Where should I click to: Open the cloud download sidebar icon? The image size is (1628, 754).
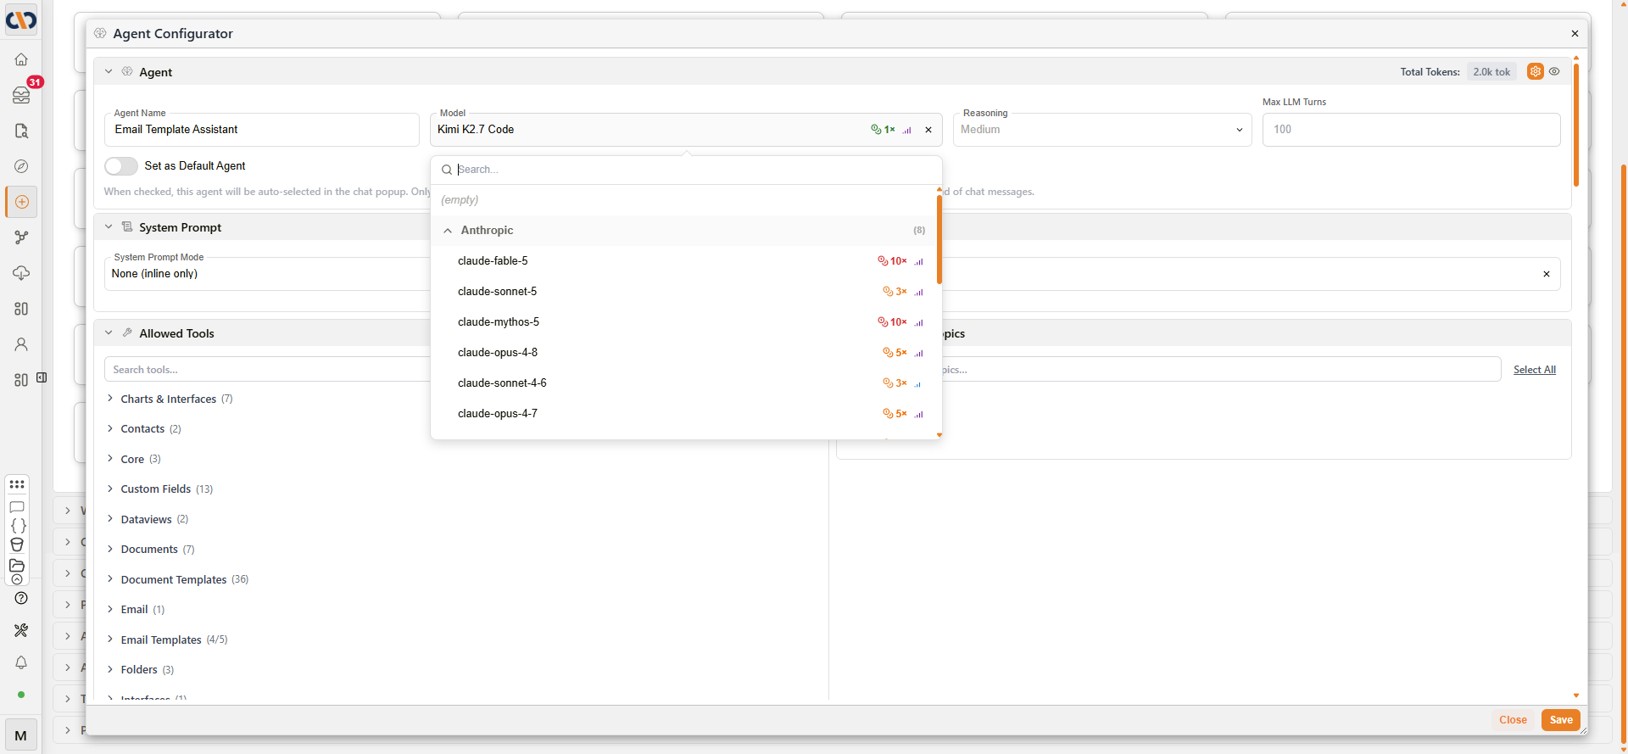tap(21, 273)
